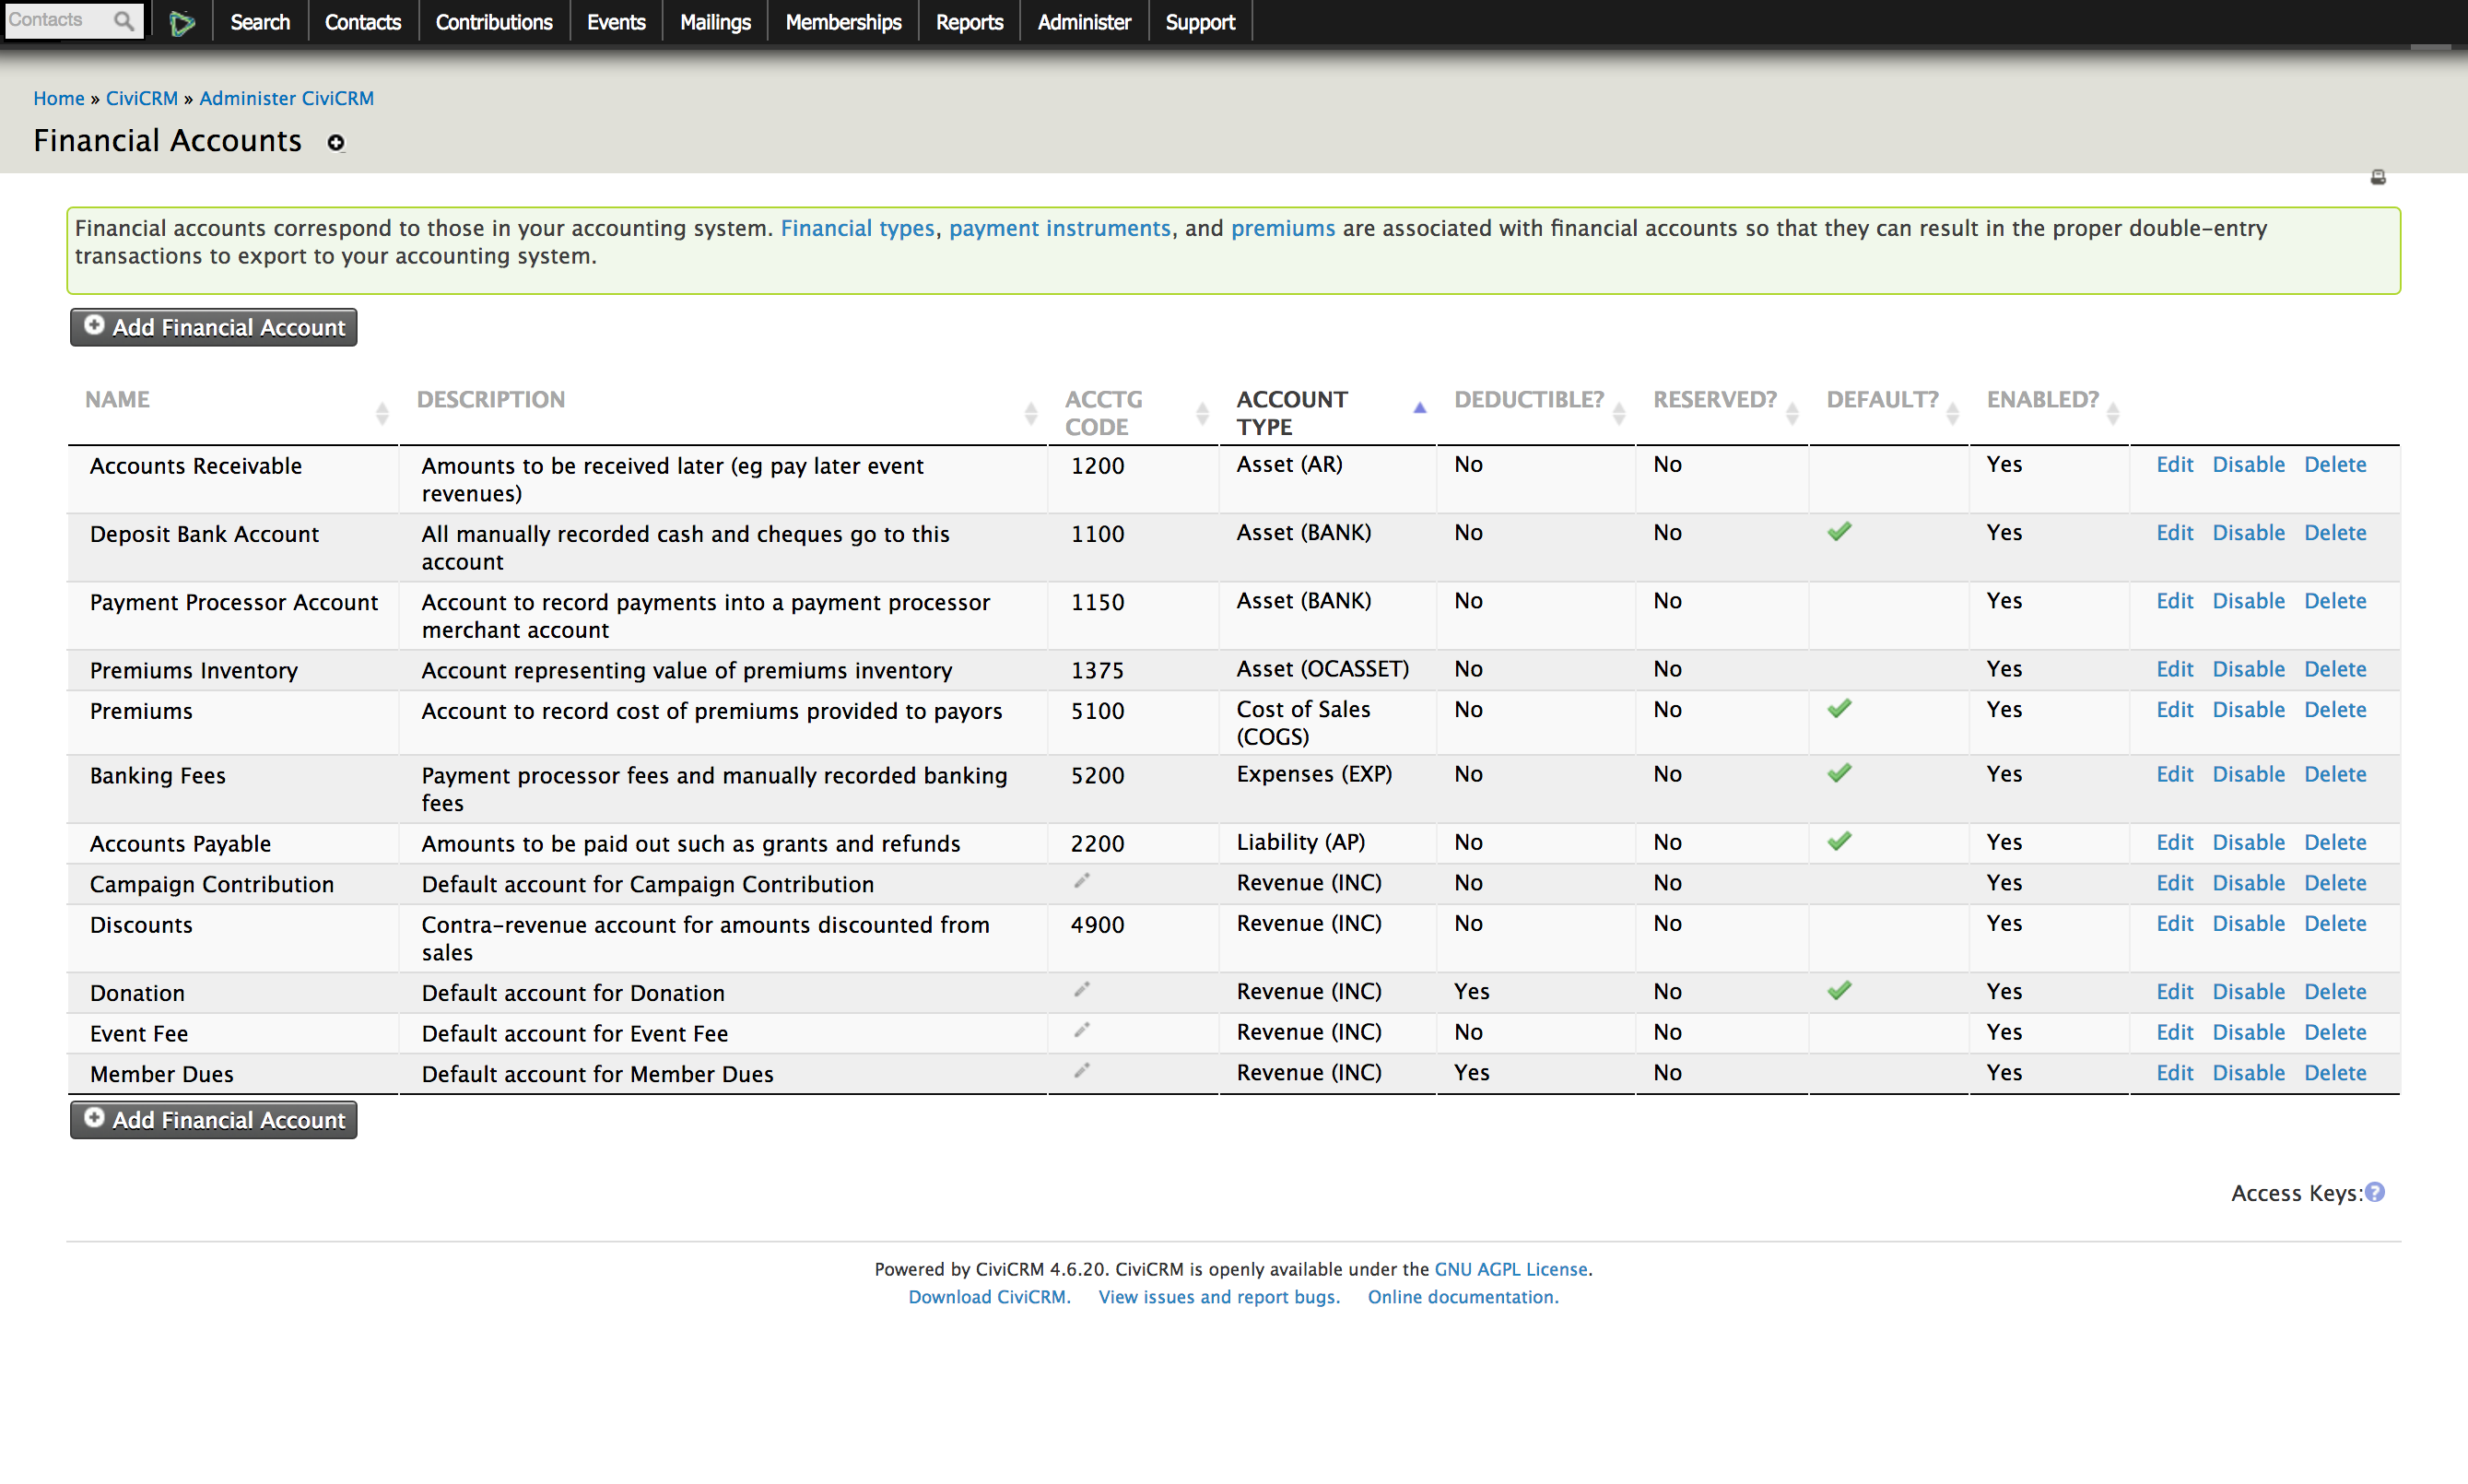Edit the accounting code pencil for Event Fee

click(x=1082, y=1030)
